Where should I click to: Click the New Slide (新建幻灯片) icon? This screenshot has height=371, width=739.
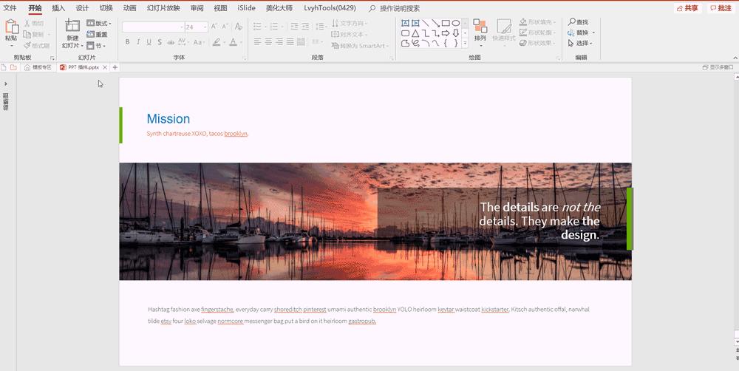coord(72,27)
